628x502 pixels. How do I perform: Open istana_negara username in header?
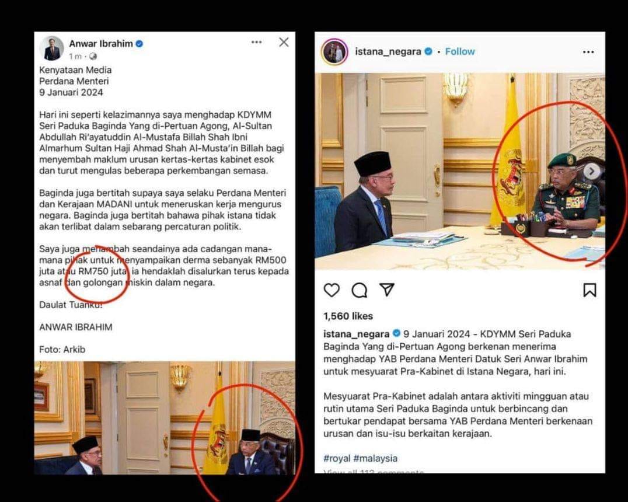point(388,52)
